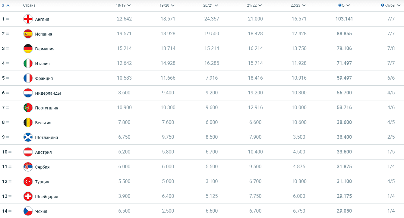The width and height of the screenshot is (404, 218).
Task: Sort by Клубы column chevron
Action: [x=399, y=5]
